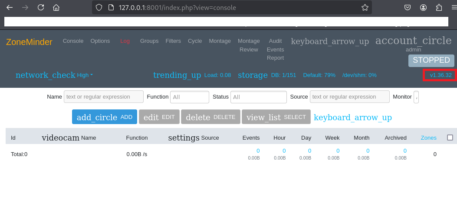The height and width of the screenshot is (208, 457).
Task: Open the High bandwidth dropdown
Action: (x=85, y=75)
